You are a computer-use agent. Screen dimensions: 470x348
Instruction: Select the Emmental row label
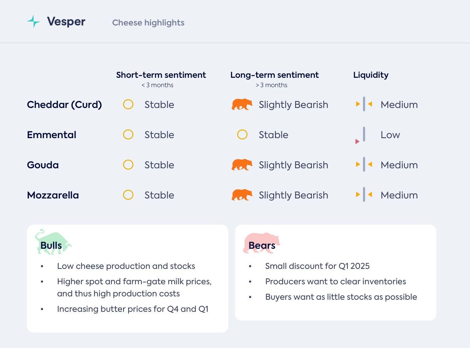(x=52, y=135)
